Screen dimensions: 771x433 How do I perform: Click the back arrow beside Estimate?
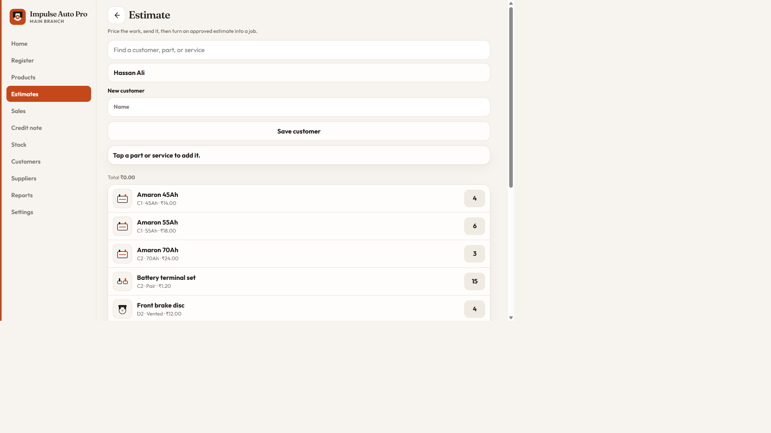(x=116, y=15)
